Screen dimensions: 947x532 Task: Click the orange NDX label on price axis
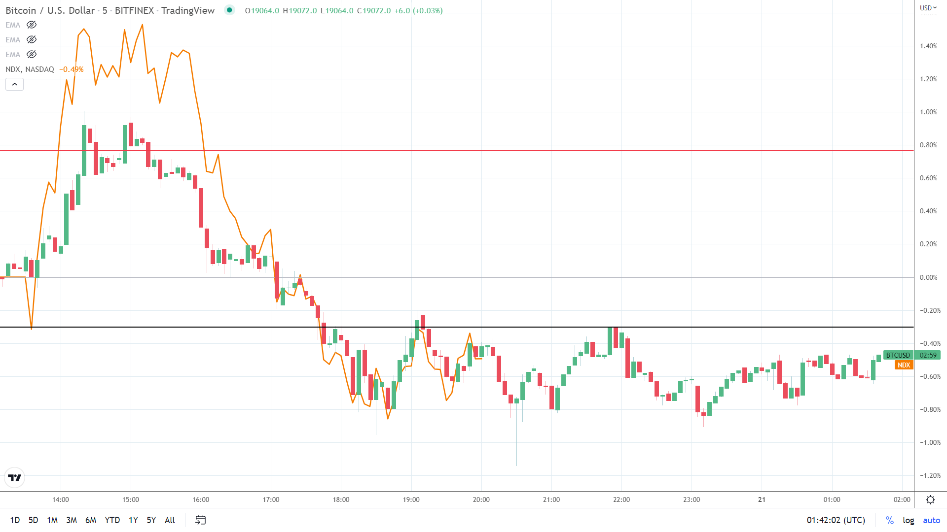point(903,365)
